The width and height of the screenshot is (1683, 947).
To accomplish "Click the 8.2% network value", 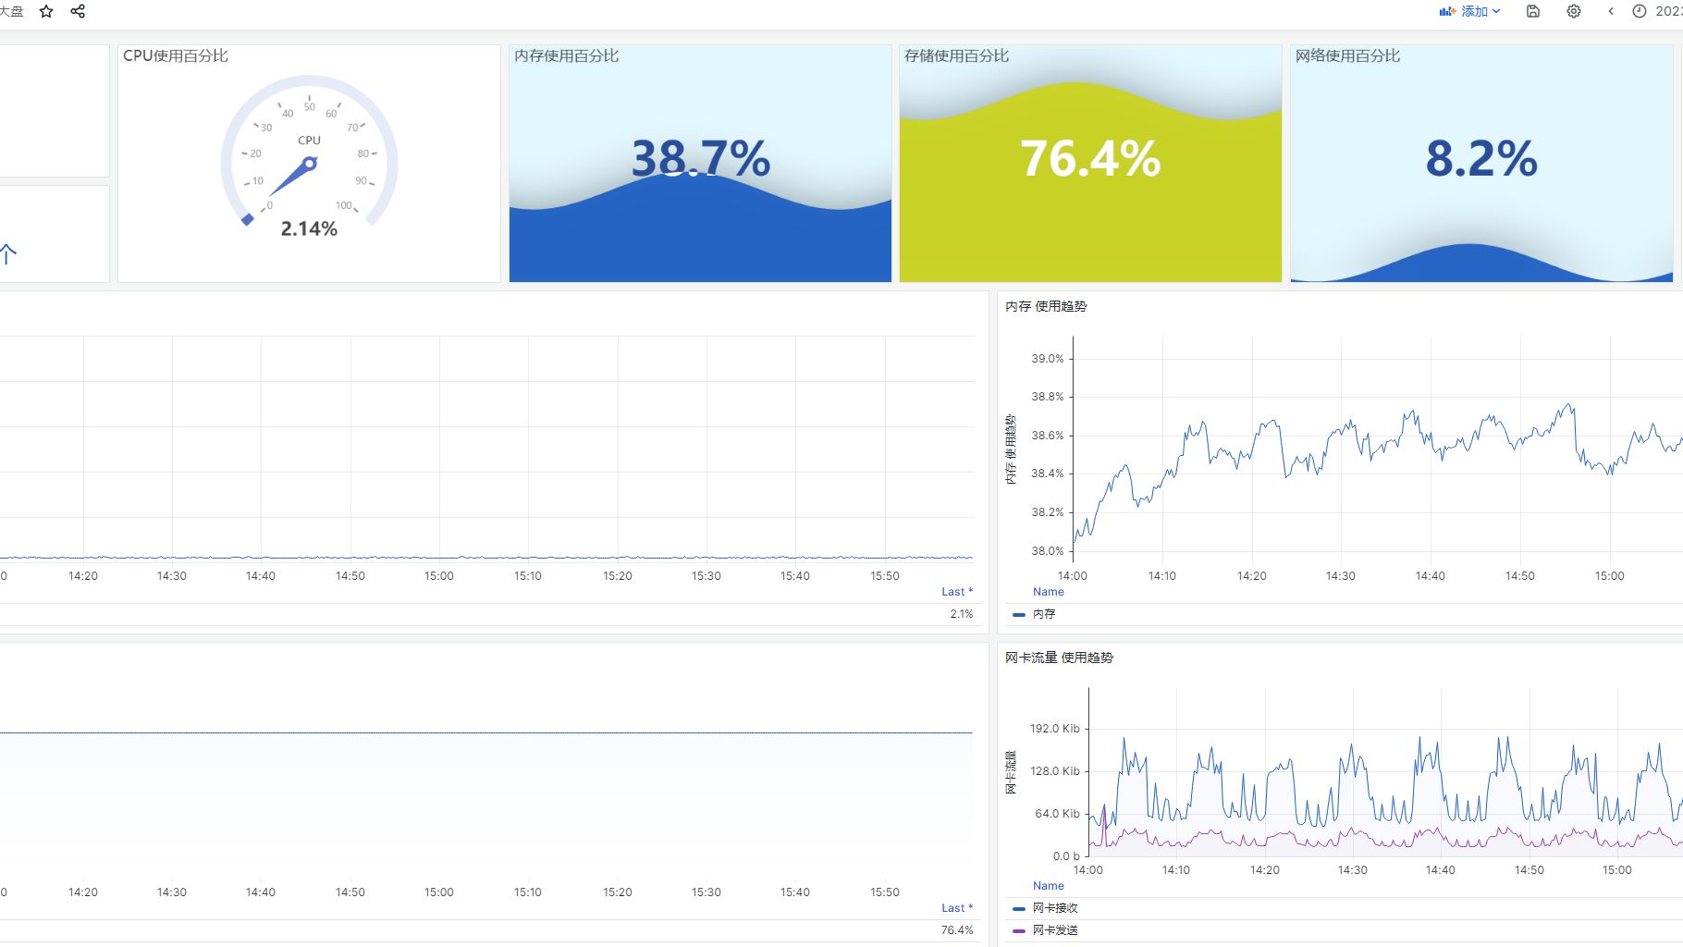I will pos(1481,158).
